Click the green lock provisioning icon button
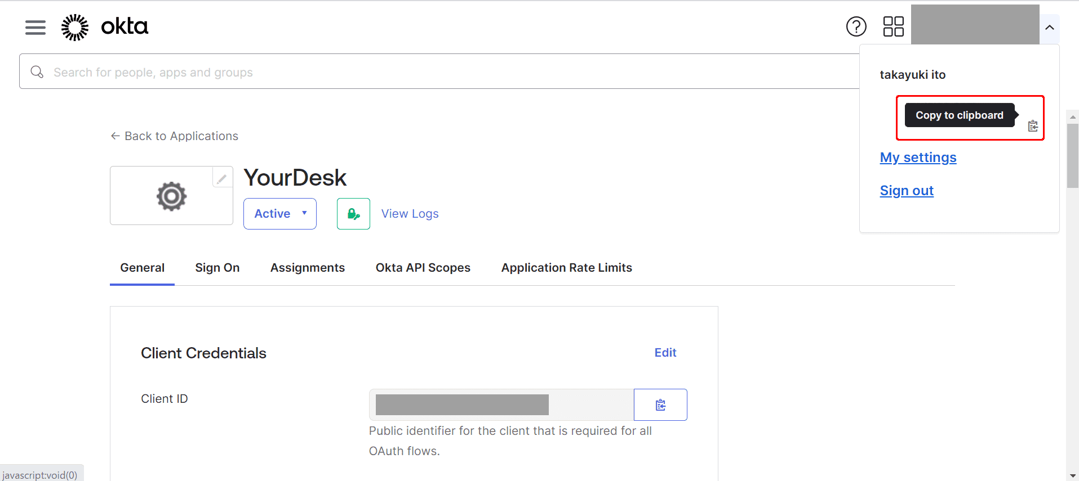 coord(353,214)
